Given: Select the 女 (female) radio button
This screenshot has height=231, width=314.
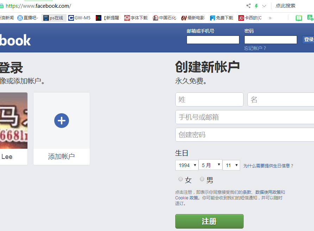Looking at the screenshot, I should pos(181,179).
